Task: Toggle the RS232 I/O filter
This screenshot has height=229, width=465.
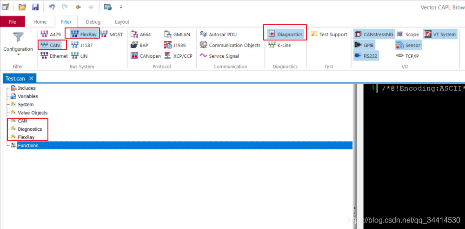Action: pos(366,56)
